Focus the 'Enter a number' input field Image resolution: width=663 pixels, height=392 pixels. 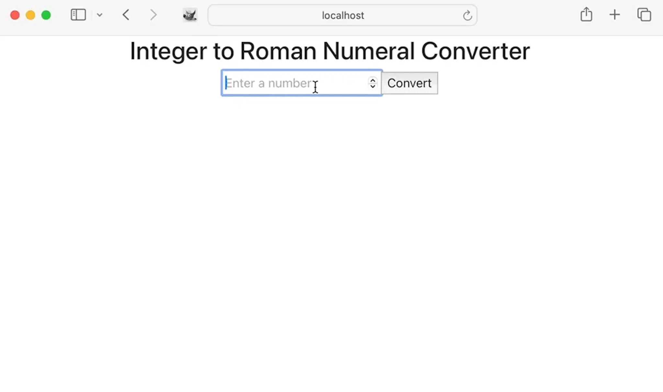pyautogui.click(x=295, y=83)
